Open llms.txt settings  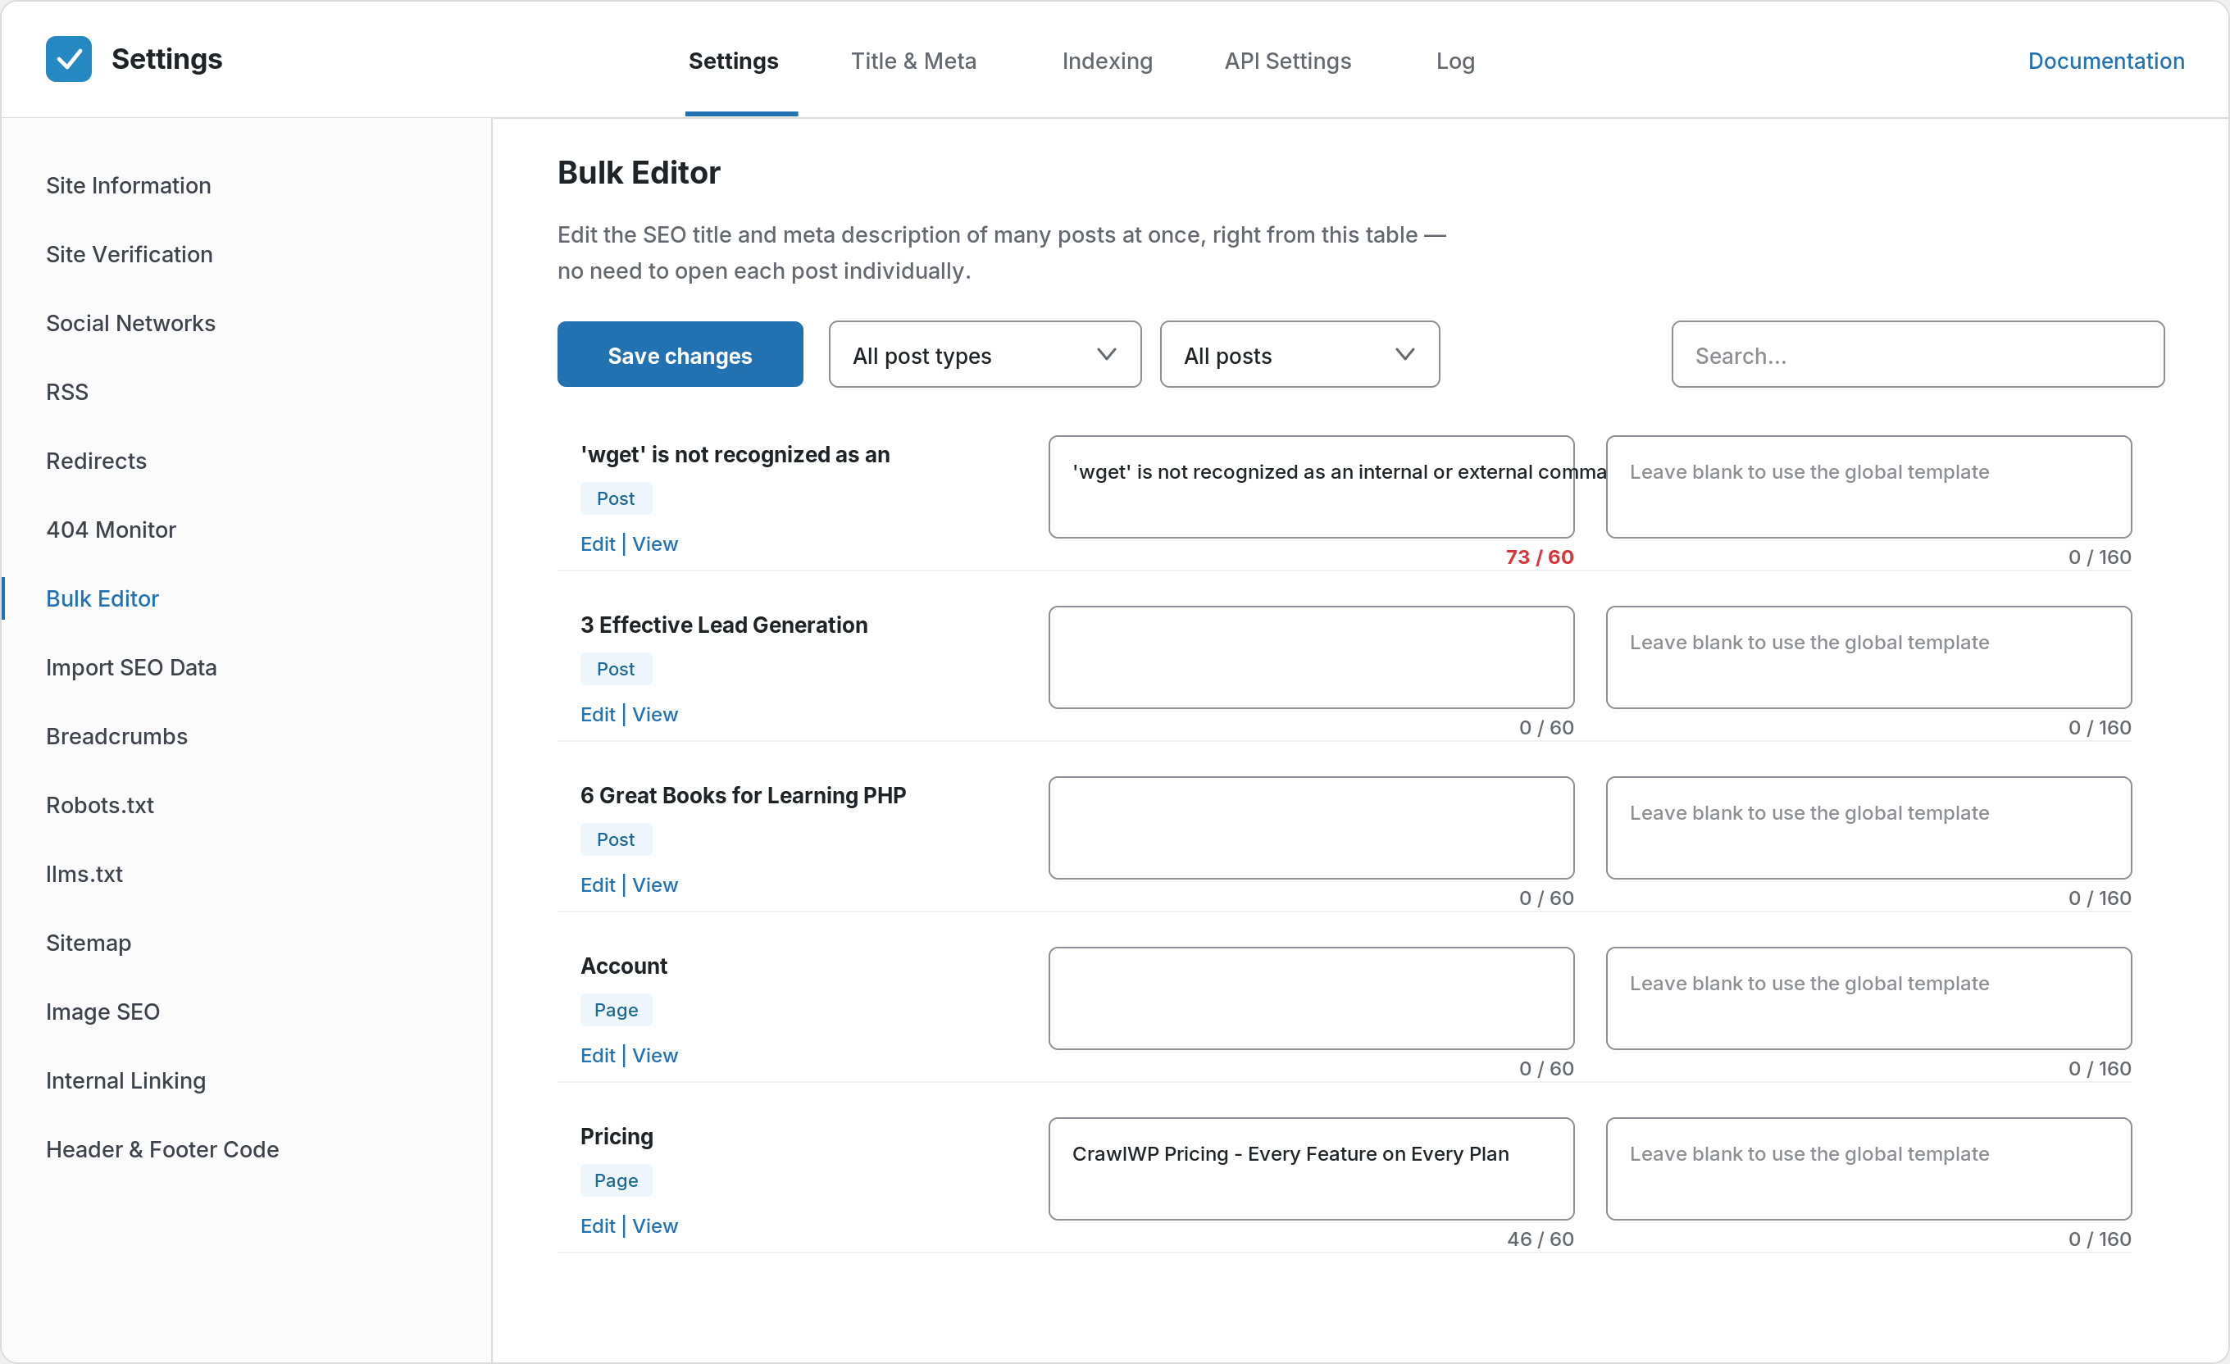tap(84, 874)
